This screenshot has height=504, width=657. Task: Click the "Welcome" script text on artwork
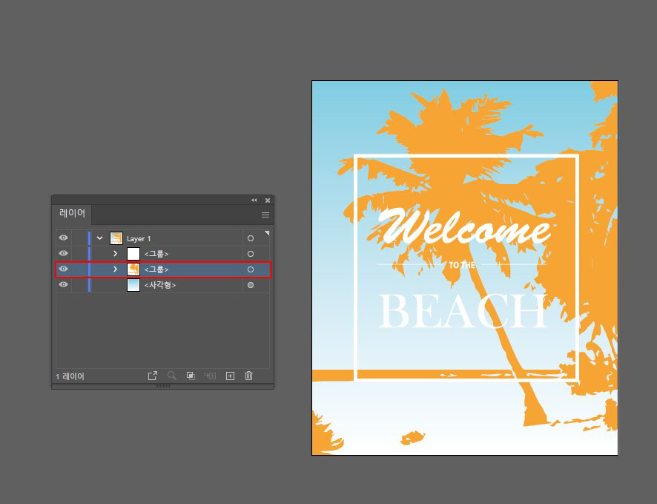[464, 226]
